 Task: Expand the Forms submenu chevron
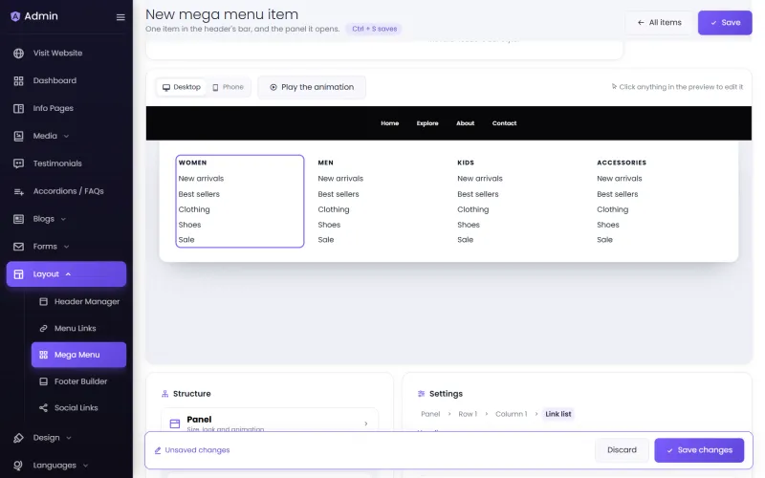pyautogui.click(x=66, y=247)
